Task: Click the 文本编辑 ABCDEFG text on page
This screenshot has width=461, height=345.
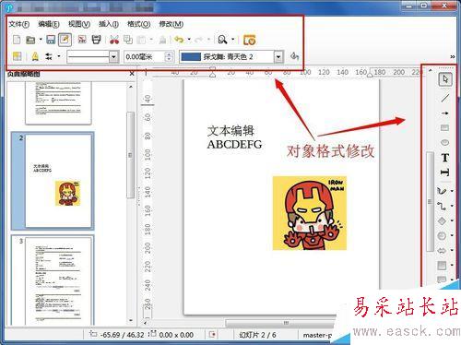Action: (234, 137)
